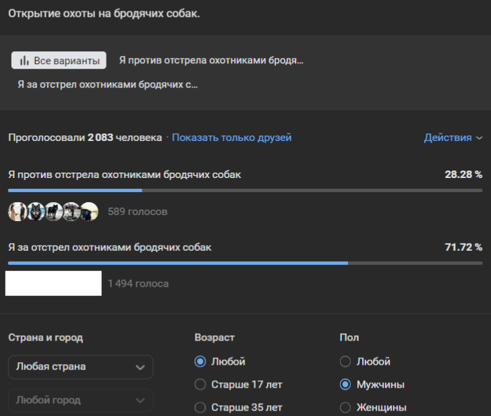Click fifth voter avatar

pos(89,212)
